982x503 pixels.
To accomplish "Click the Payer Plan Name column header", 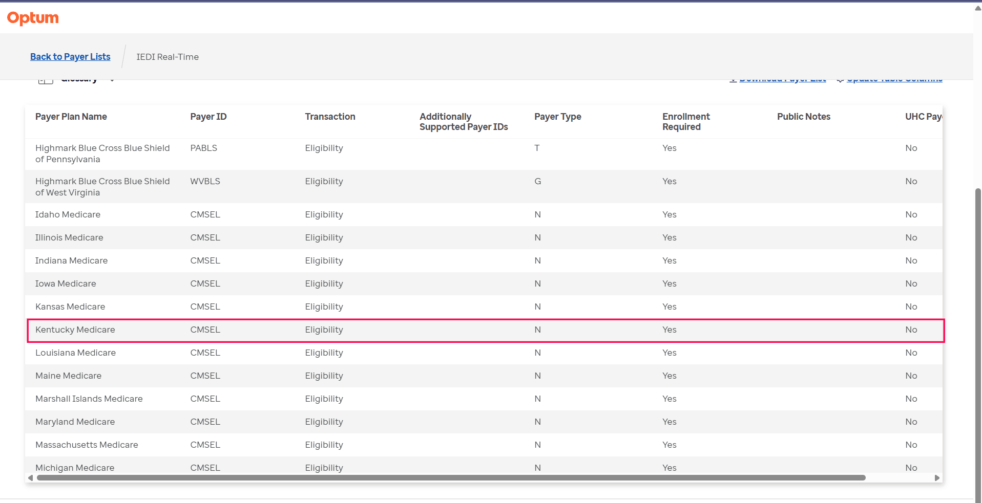I will 71,117.
